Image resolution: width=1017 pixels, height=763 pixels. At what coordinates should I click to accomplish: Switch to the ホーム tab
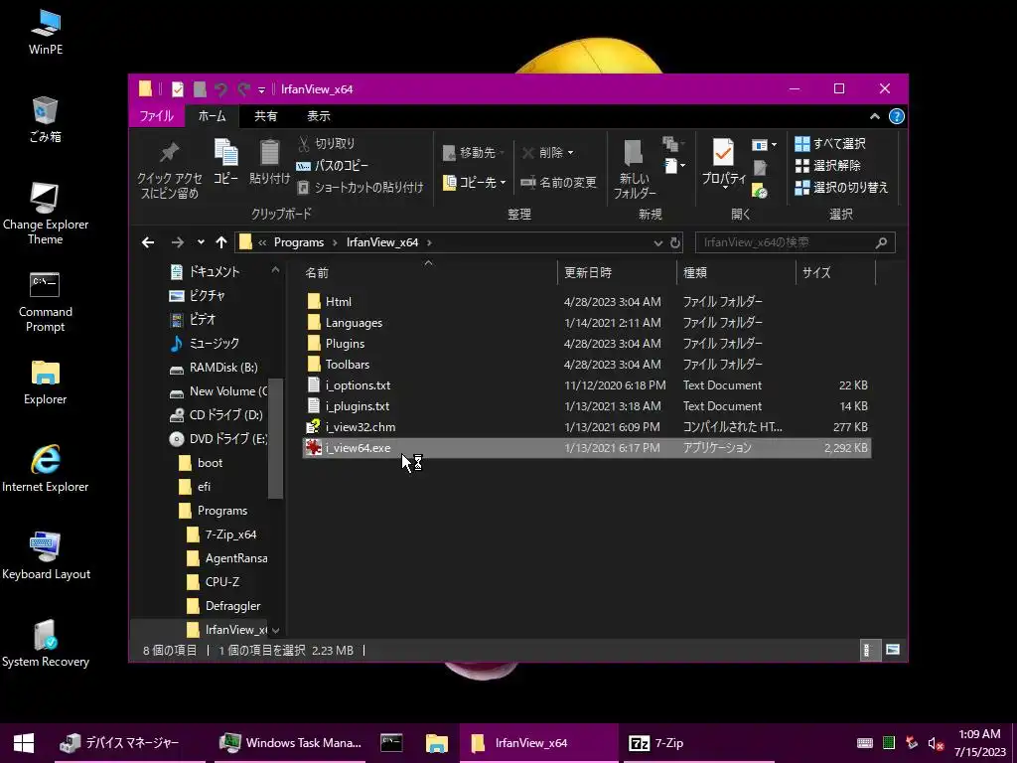(213, 116)
